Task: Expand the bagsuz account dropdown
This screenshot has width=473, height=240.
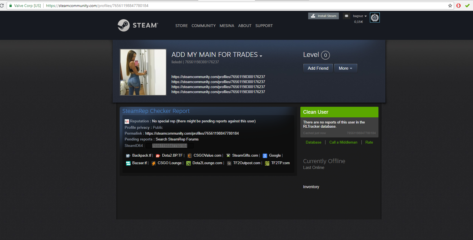Action: click(x=360, y=16)
